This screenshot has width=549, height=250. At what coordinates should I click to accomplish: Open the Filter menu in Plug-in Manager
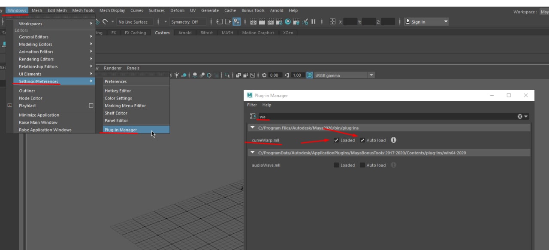pyautogui.click(x=252, y=105)
